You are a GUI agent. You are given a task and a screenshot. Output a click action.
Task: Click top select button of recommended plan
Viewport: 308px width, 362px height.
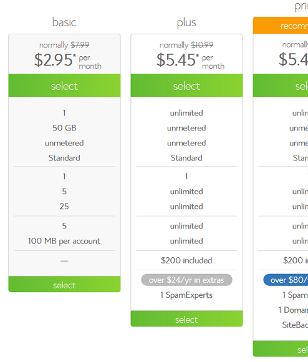pos(281,86)
